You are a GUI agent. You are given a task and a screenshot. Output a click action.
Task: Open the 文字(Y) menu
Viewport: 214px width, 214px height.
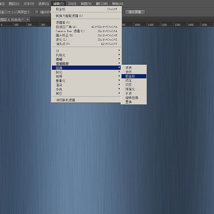pos(29,4)
